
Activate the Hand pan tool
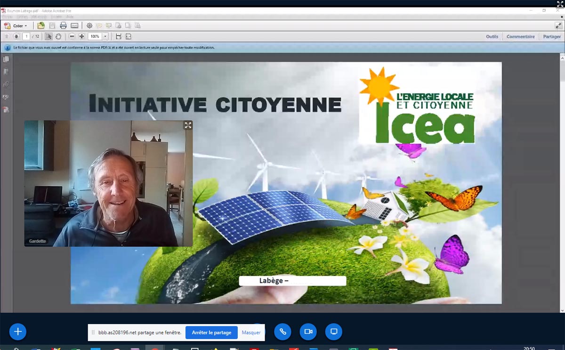tap(58, 36)
